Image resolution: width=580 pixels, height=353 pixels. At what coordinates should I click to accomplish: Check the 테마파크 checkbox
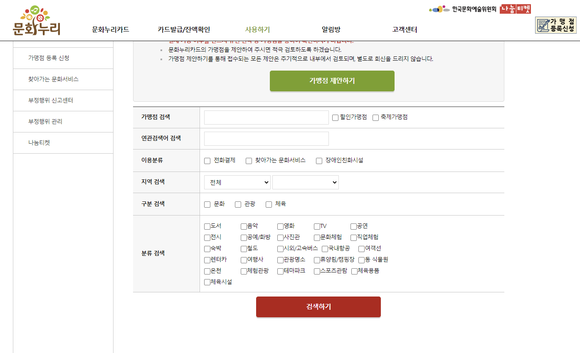[x=280, y=272]
